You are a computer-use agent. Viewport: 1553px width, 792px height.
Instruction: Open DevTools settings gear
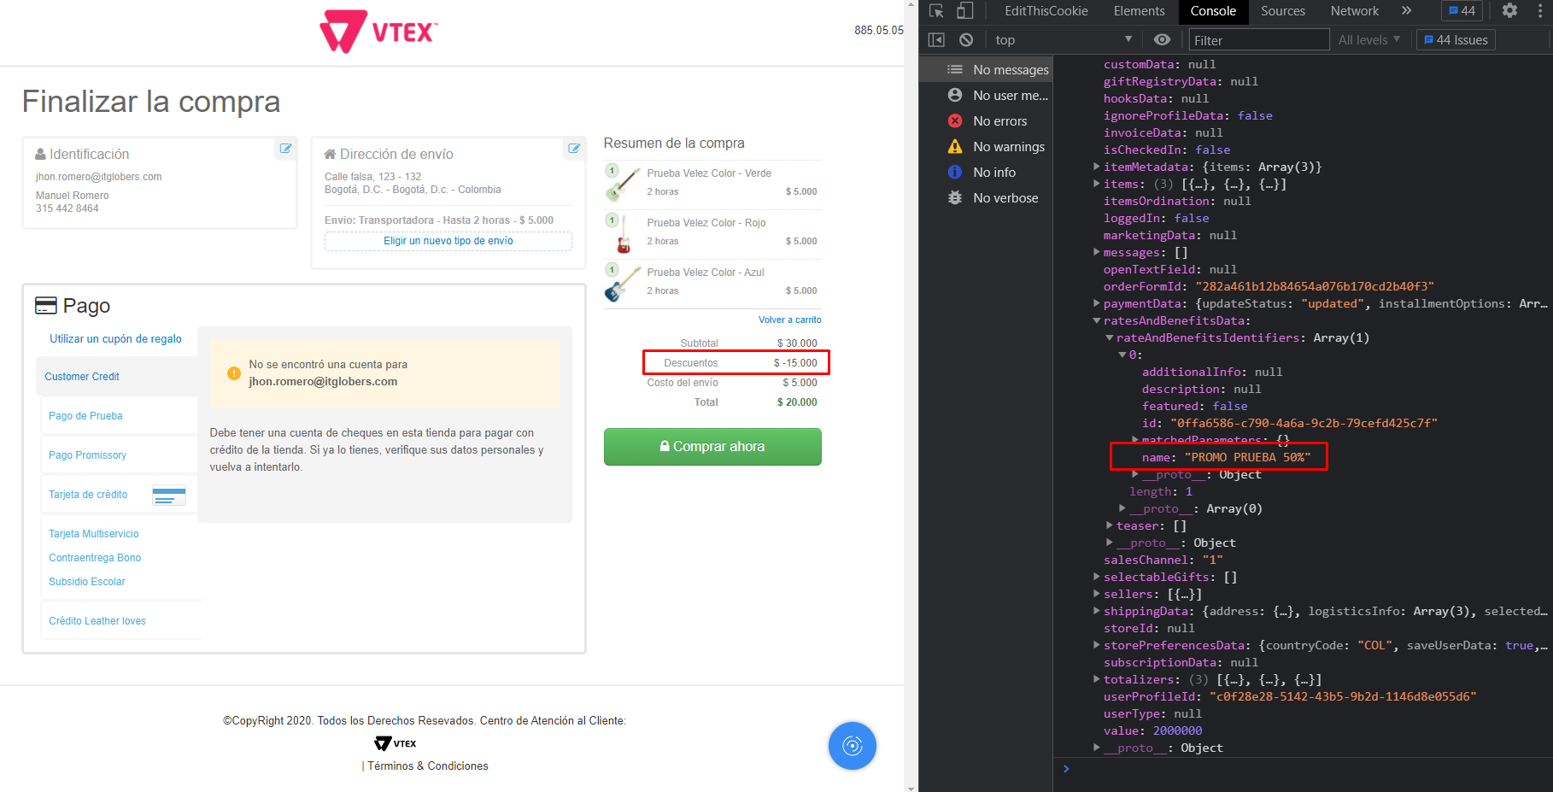coord(1509,11)
